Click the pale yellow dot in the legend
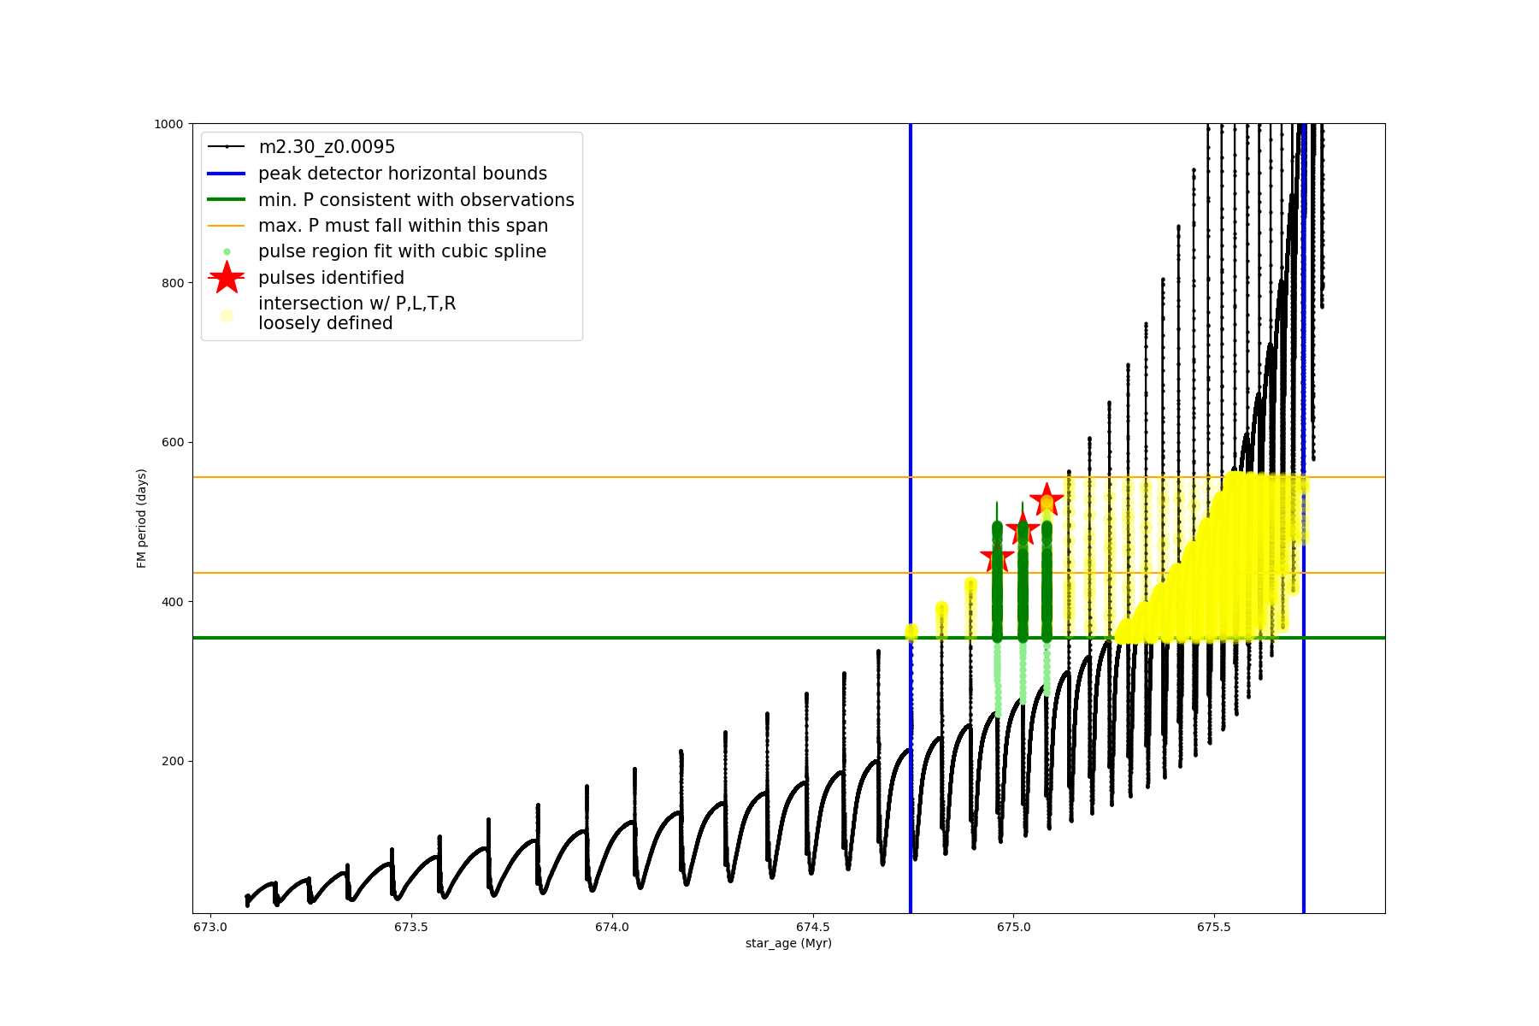Image resolution: width=1539 pixels, height=1026 pixels. [227, 315]
